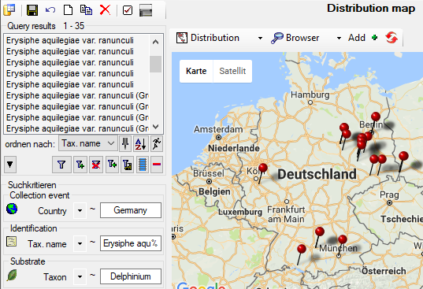Toggle A-Z sort order button
The height and width of the screenshot is (289, 423).
tap(141, 143)
